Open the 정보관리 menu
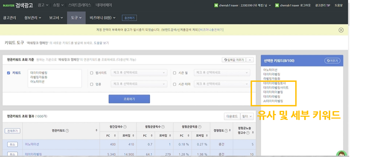Image resolution: width=365 pixels, height=157 pixels. tap(33, 18)
